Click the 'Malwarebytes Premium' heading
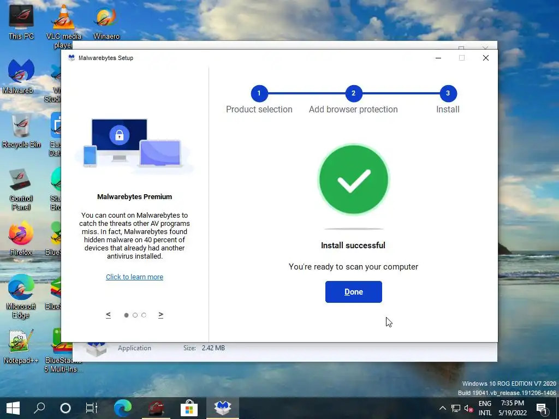This screenshot has height=419, width=559. (x=134, y=196)
